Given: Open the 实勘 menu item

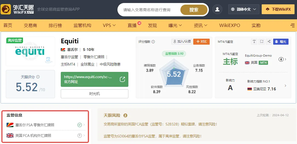Looking at the screenshot, I should point(256,25).
